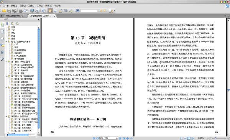Image resolution: width=230 pixels, height=140 pixels.
Task: Click the Snapshot camera tool icon
Action: pyautogui.click(x=66, y=11)
